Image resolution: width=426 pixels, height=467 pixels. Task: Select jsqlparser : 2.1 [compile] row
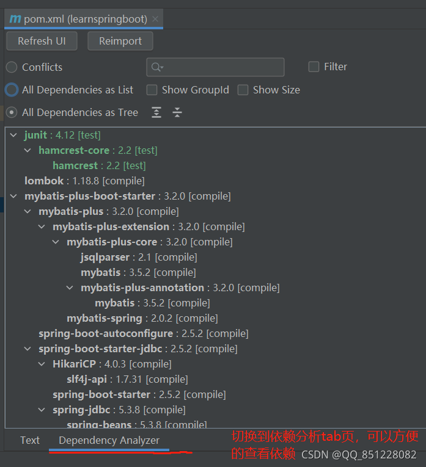pyautogui.click(x=139, y=257)
